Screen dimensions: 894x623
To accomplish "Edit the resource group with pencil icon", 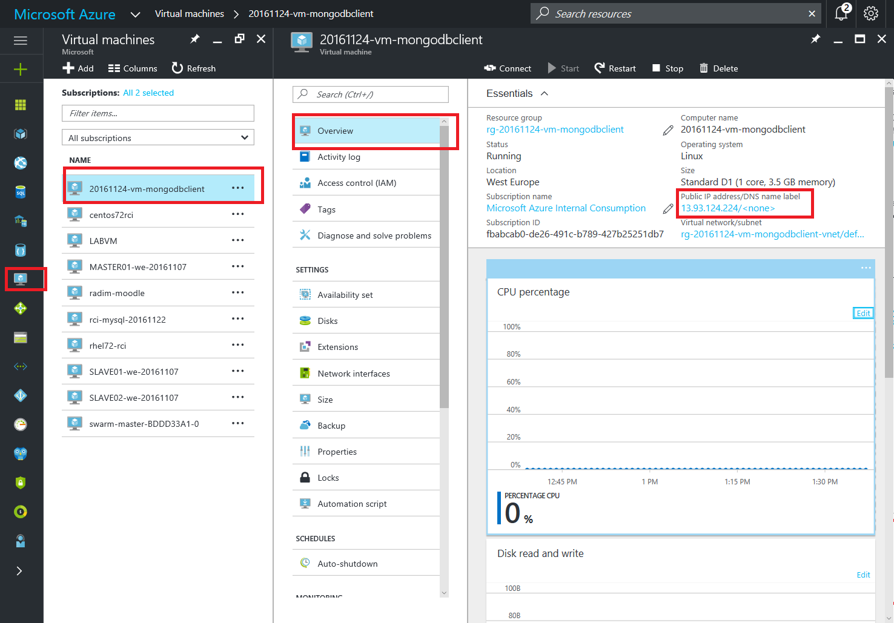I will pyautogui.click(x=668, y=130).
